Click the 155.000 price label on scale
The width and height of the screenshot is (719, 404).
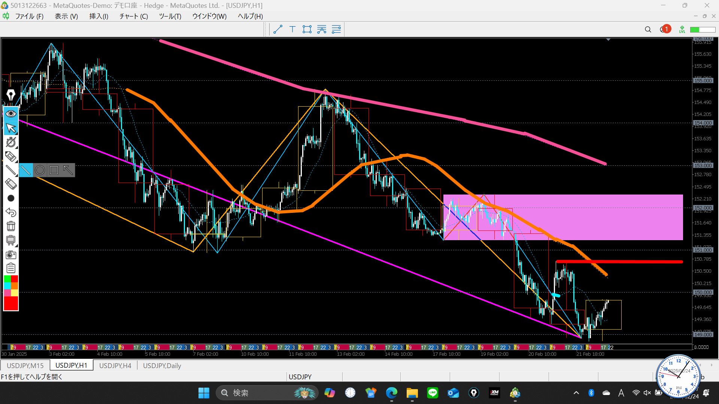click(703, 80)
